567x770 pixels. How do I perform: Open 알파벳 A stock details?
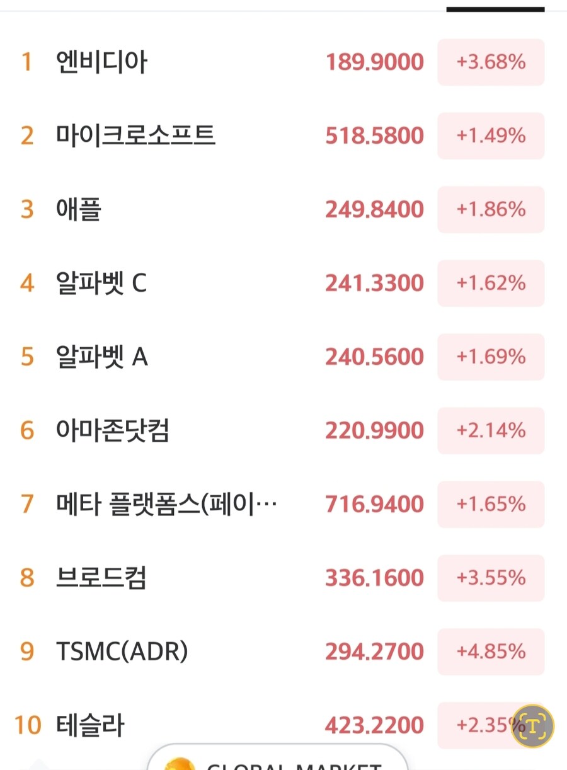coord(102,357)
